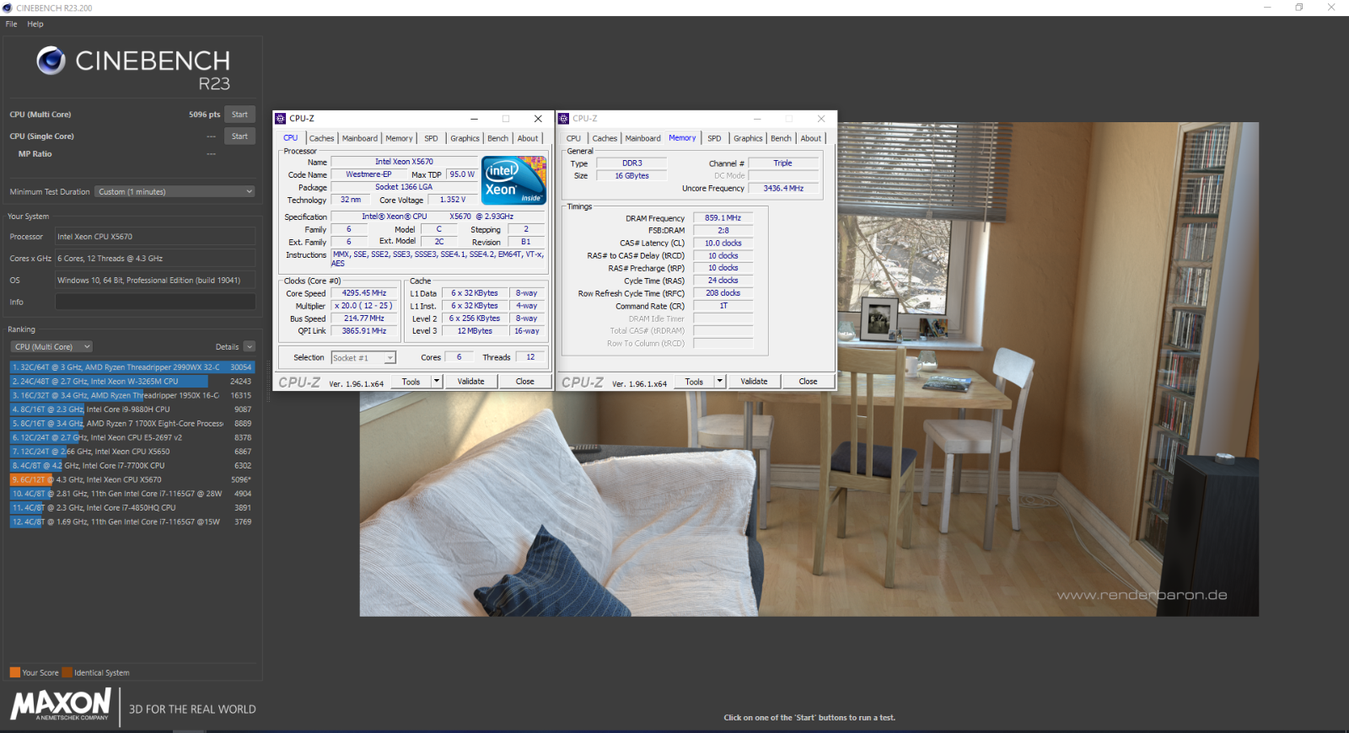Select the Threadripper 1950X ranking row
Screen dimensions: 1349x733
(x=132, y=395)
